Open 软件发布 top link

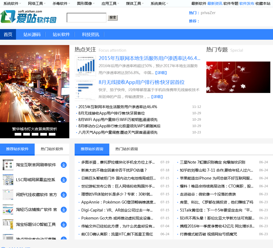(x=247, y=3)
